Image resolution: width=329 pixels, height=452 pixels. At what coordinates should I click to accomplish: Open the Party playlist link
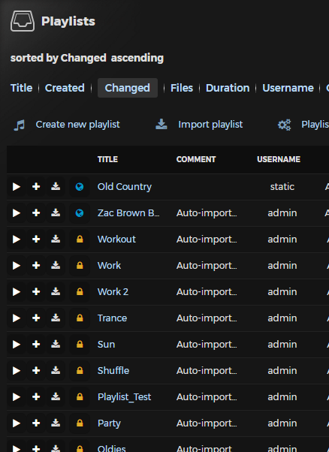[109, 423]
